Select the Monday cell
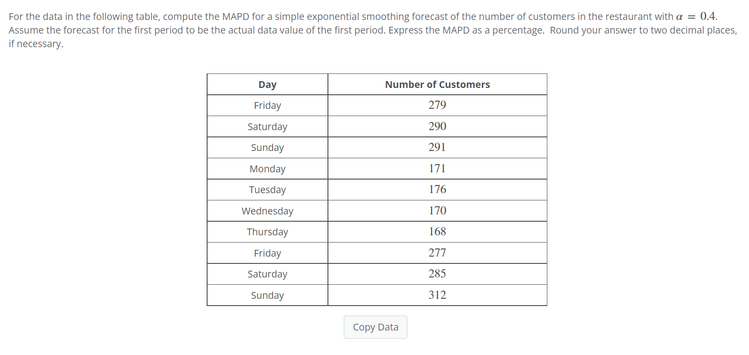The width and height of the screenshot is (749, 355). 268,168
